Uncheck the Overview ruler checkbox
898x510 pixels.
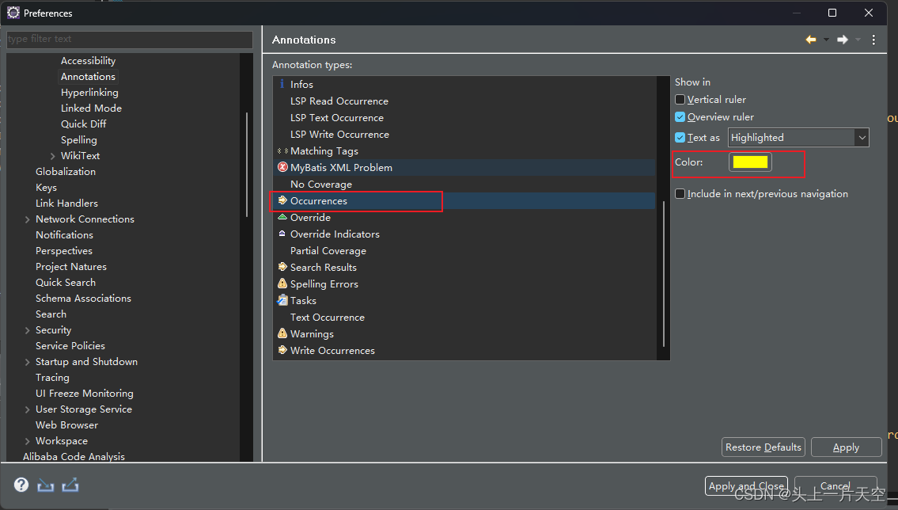click(x=680, y=117)
